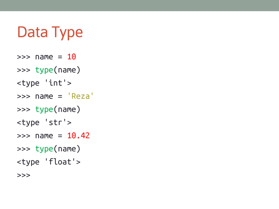
Task: Click the red value 10 in first line
Action: [72, 57]
